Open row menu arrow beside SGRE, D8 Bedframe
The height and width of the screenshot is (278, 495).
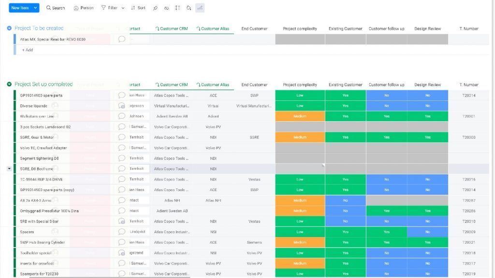[x=9, y=168]
